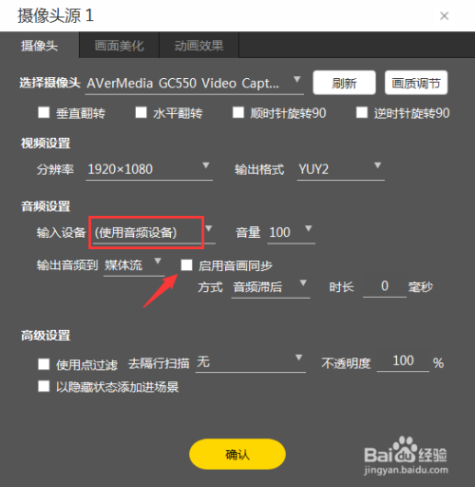Toggle the 逆时针旋转90 checkbox
This screenshot has width=475, height=487.
pyautogui.click(x=362, y=112)
